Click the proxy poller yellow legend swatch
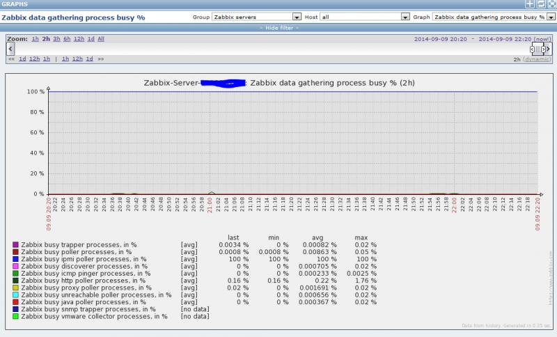Image resolution: width=557 pixels, height=337 pixels. pyautogui.click(x=15, y=288)
